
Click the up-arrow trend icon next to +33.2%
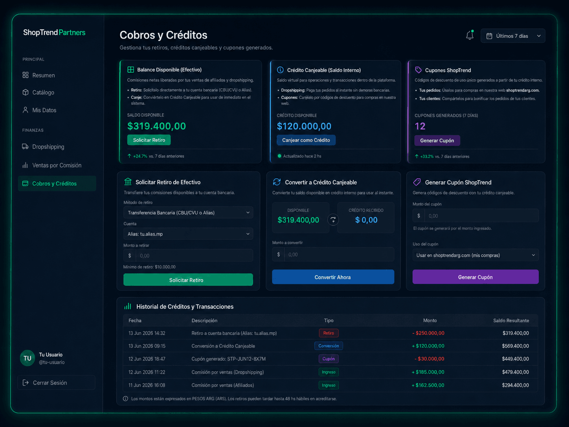click(x=417, y=156)
